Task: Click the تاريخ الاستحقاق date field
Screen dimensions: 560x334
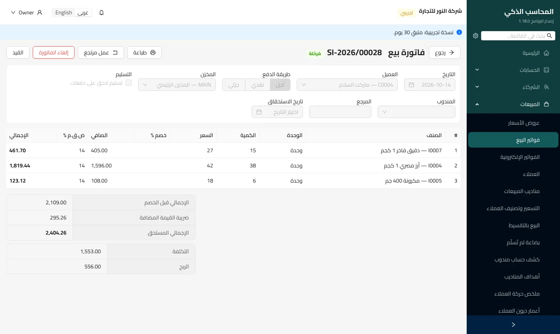Action: click(277, 112)
